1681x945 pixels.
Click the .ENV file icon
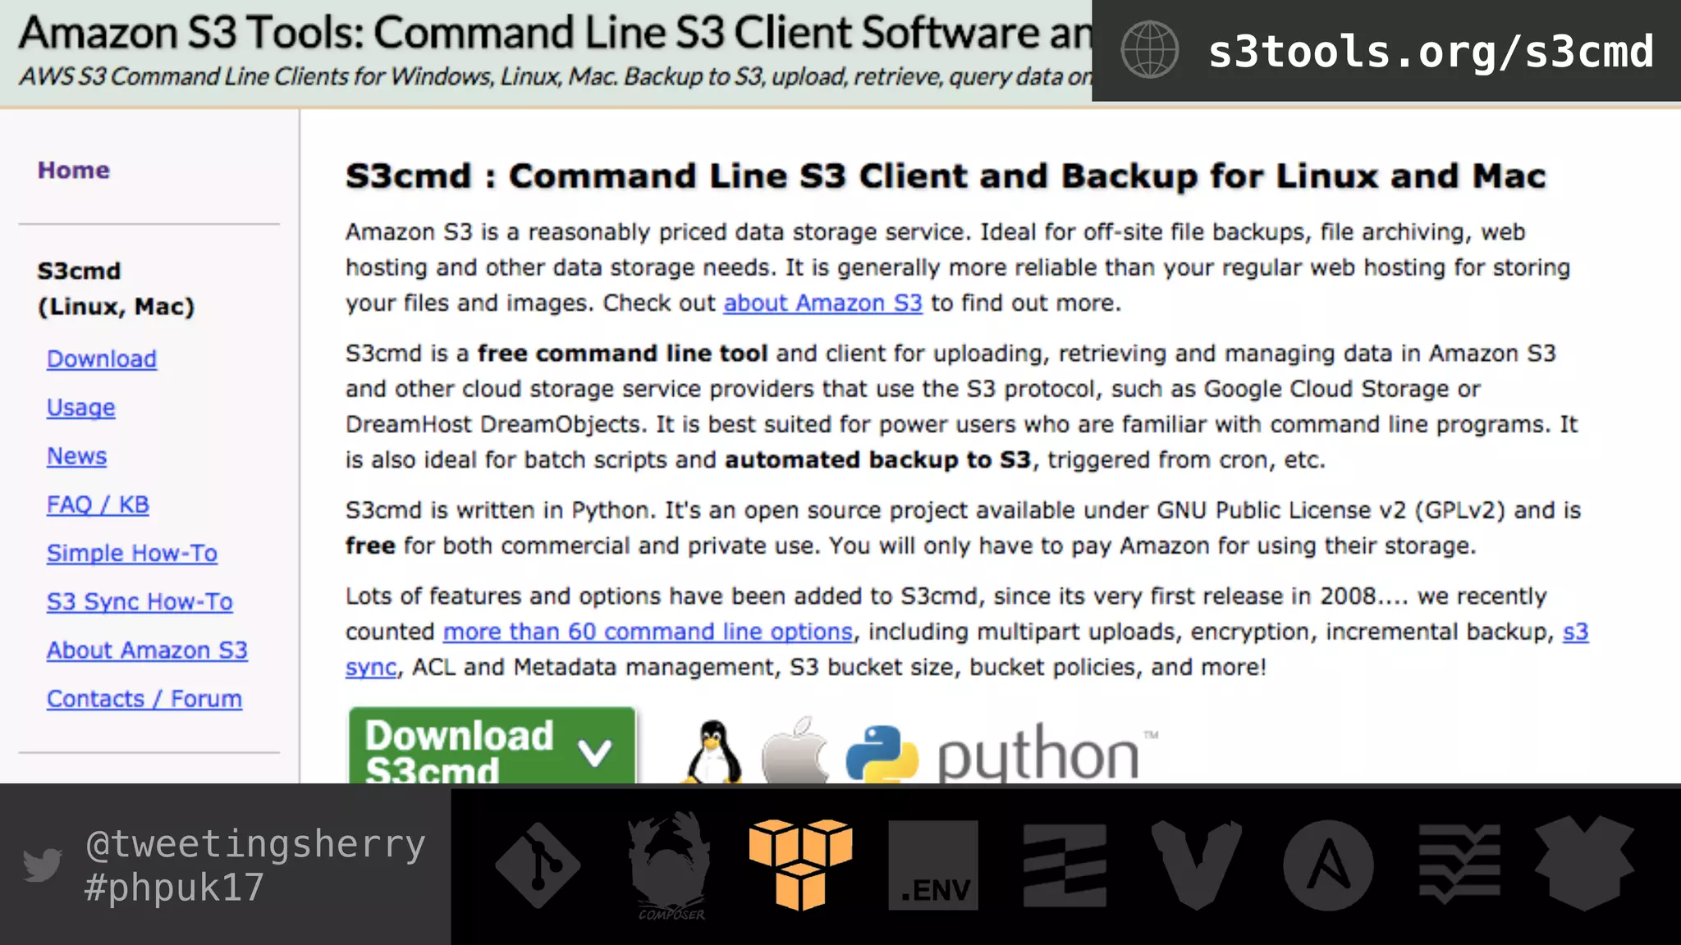point(933,865)
